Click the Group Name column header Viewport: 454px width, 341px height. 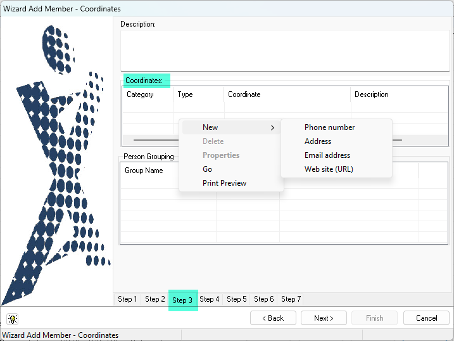(168, 170)
